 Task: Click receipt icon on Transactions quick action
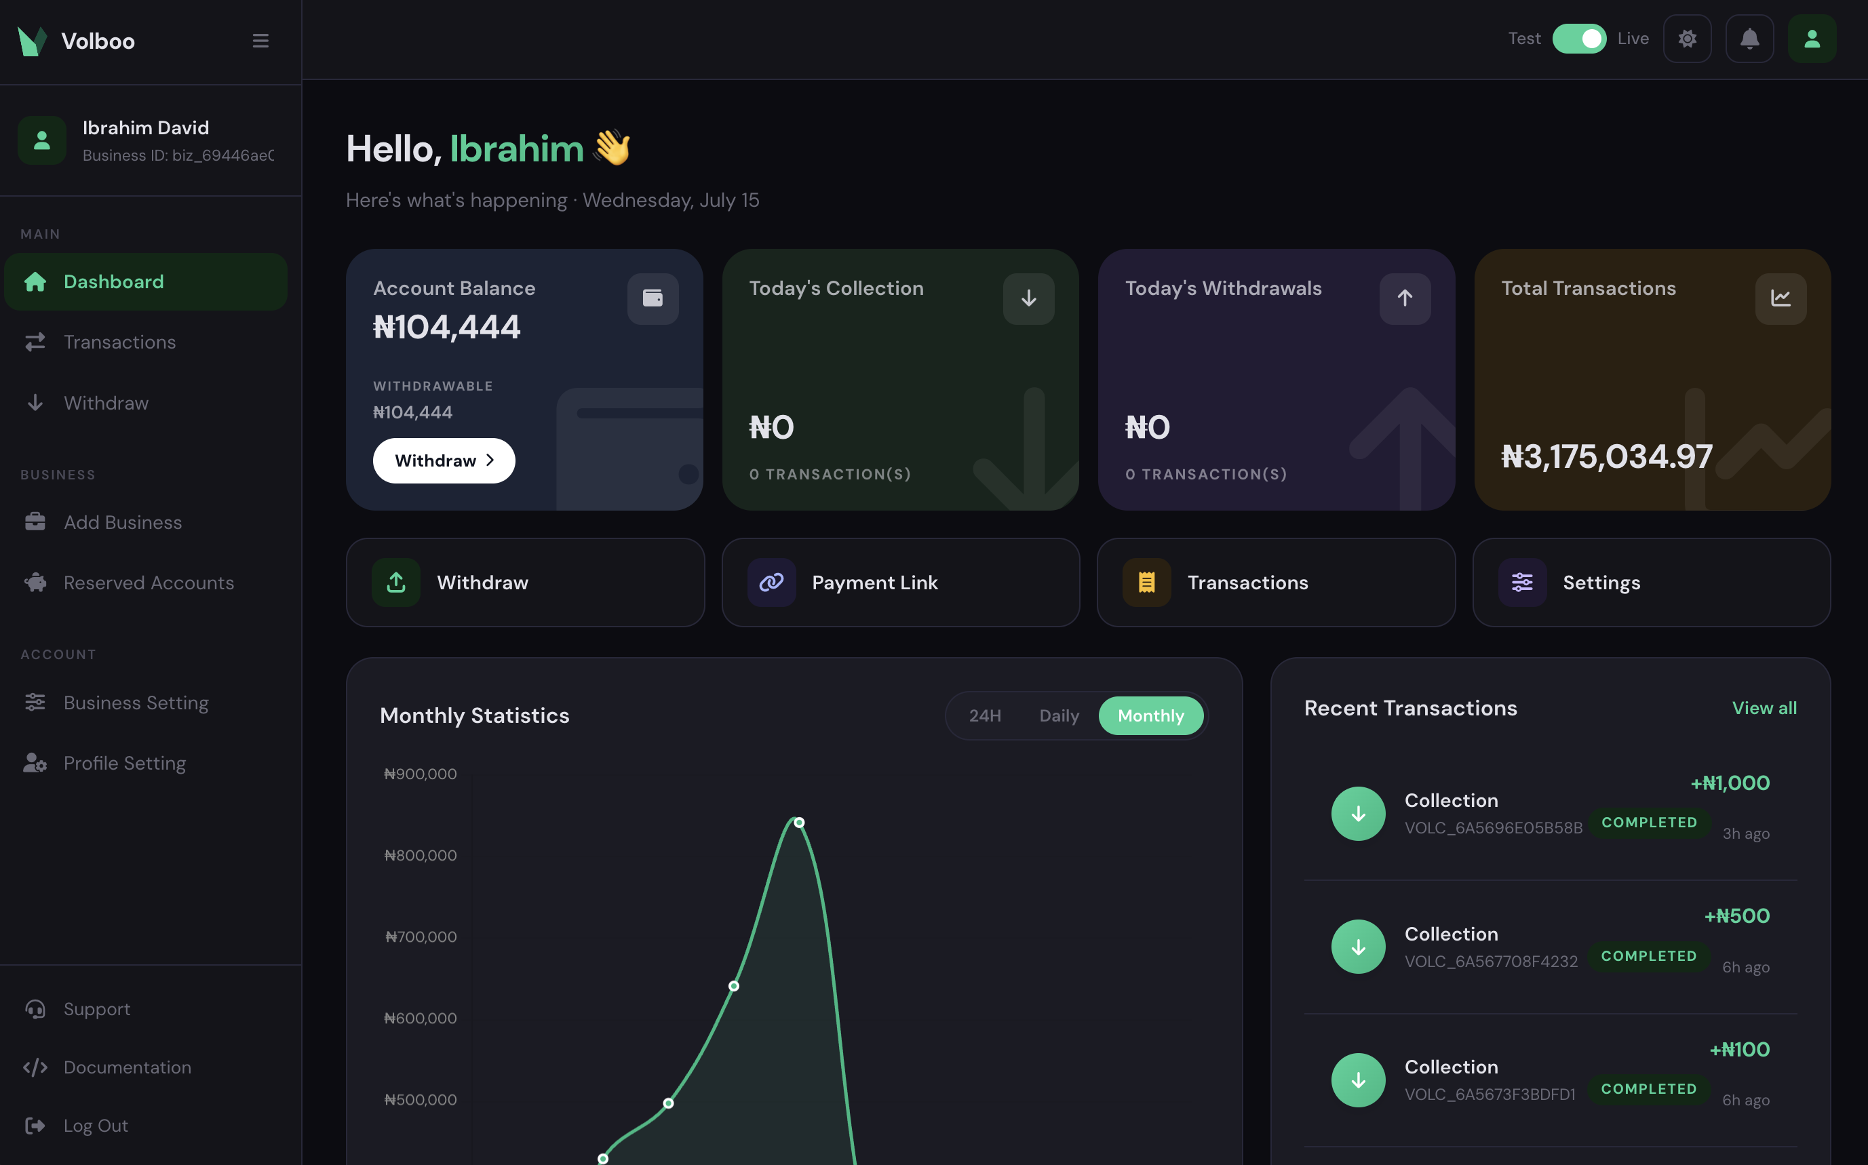click(x=1147, y=582)
